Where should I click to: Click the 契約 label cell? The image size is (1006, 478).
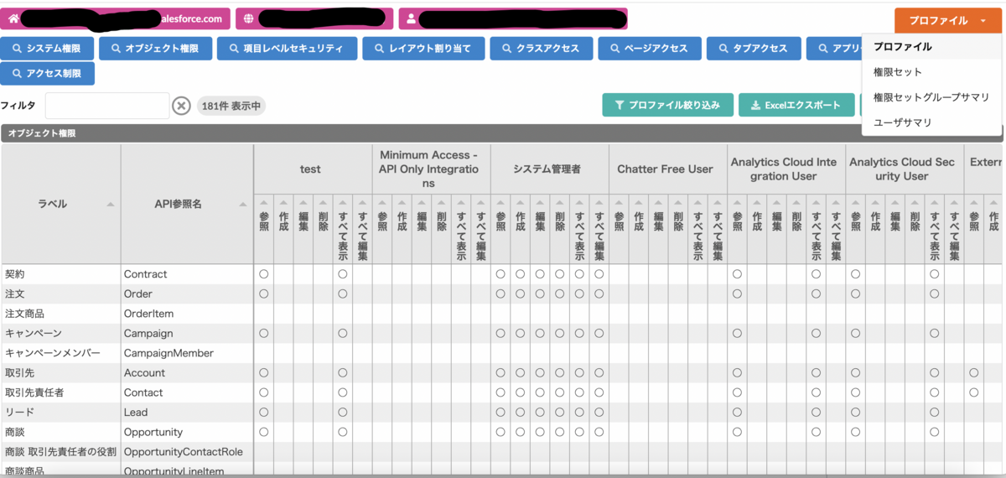[x=60, y=274]
